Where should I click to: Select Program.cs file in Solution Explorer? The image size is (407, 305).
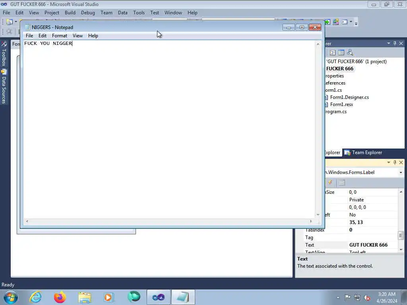[336, 112]
